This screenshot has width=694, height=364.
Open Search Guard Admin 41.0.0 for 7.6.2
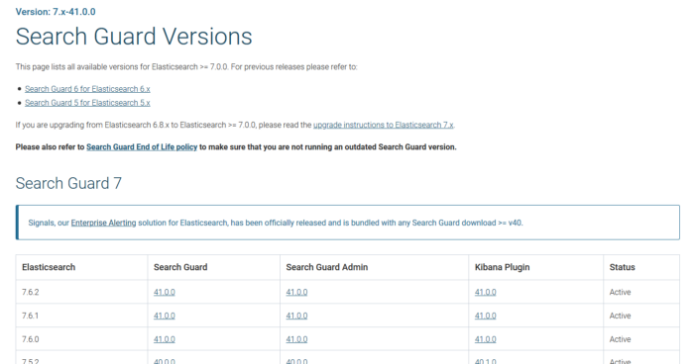click(296, 292)
